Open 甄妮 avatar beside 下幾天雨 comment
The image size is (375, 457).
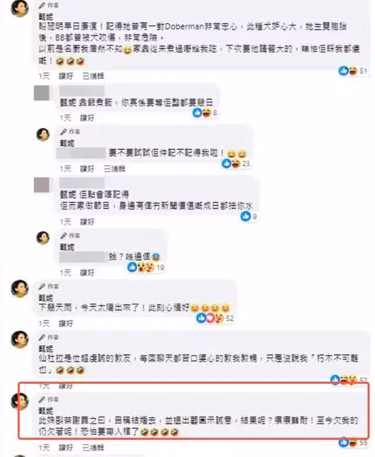tap(20, 288)
